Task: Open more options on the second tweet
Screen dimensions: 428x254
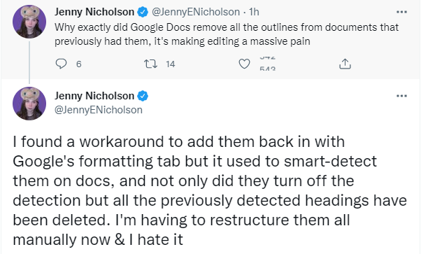Action: 401,96
